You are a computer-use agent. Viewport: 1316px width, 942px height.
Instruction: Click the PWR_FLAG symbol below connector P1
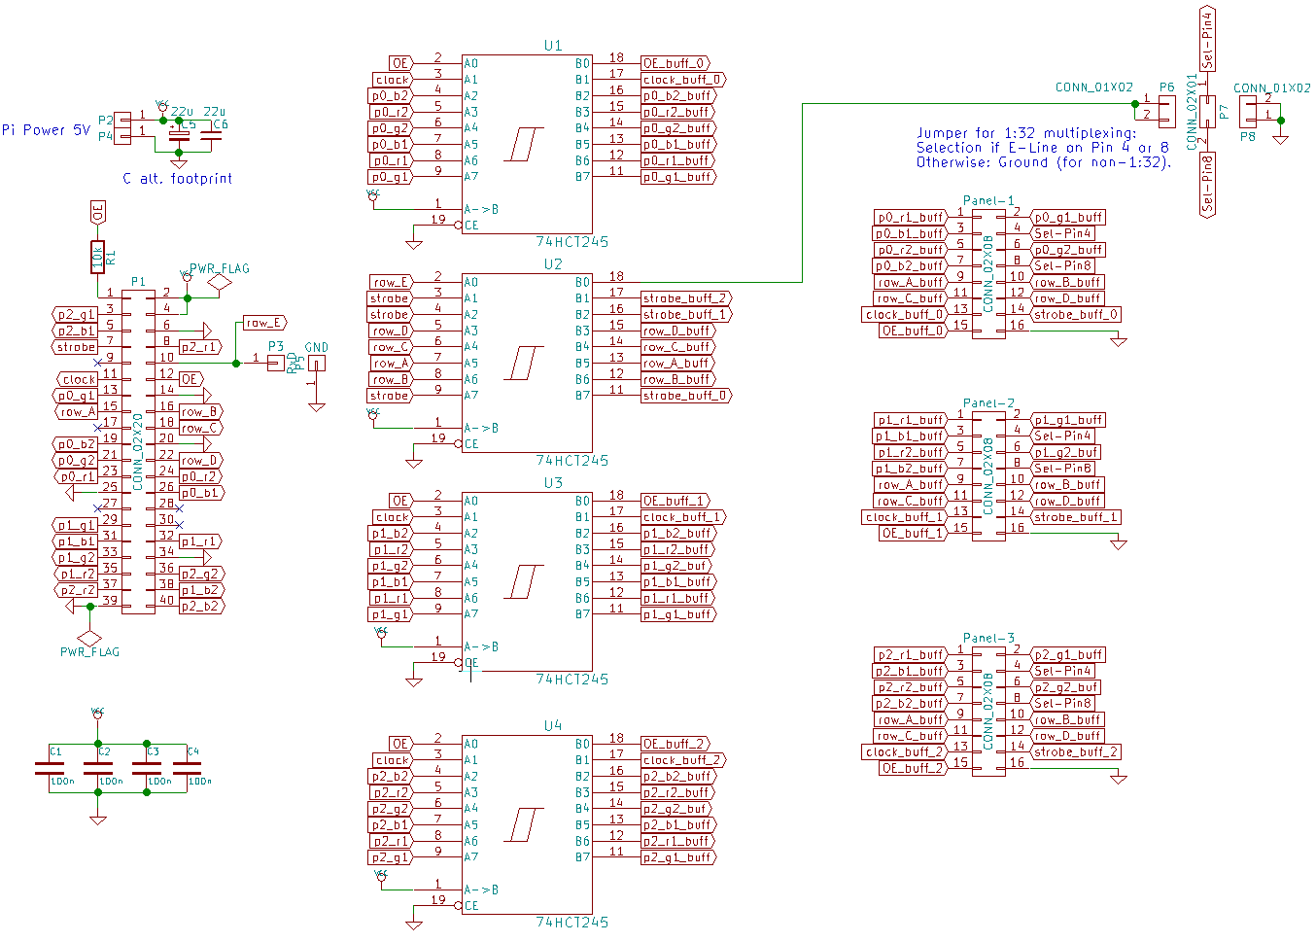[x=90, y=639]
